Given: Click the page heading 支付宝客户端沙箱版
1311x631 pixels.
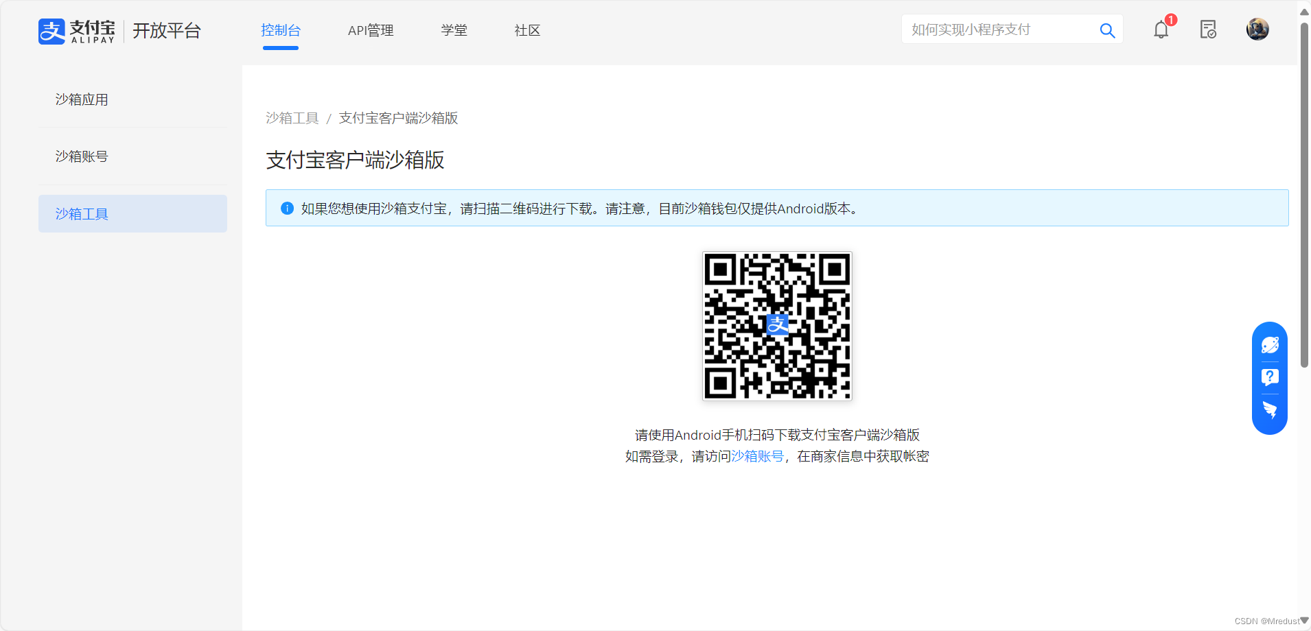Looking at the screenshot, I should 355,160.
